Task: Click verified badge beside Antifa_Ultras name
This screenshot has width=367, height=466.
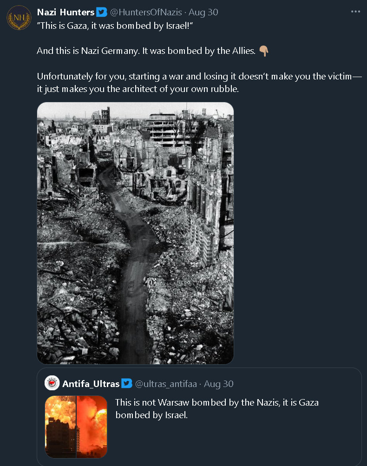Action: coord(127,384)
